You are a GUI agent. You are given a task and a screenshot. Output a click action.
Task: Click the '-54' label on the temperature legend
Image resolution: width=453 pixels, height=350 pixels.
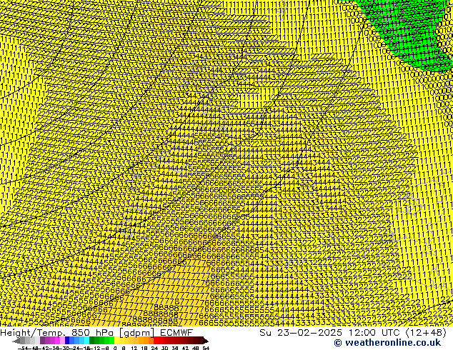pos(22,348)
